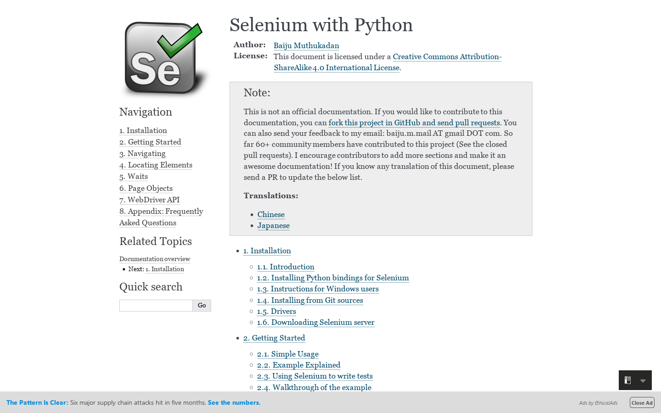Open 2.3. Using Selenium to write tests
Screen dimensions: 661x413
pos(315,376)
